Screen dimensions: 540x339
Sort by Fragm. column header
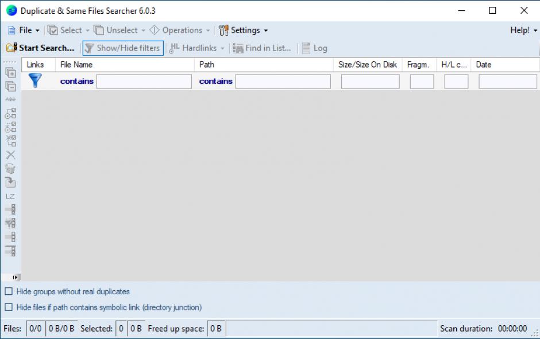[x=419, y=65]
